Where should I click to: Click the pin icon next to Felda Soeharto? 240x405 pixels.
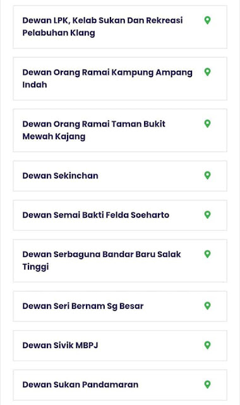click(x=207, y=215)
